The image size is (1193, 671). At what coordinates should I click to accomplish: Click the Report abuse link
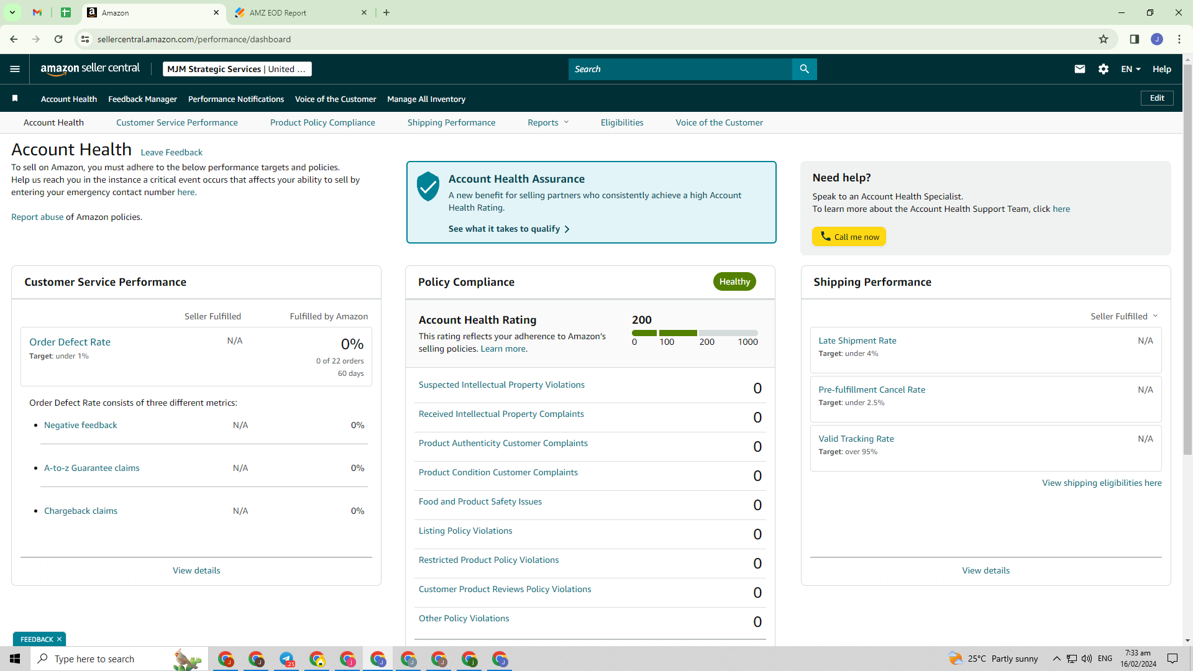[x=37, y=217]
